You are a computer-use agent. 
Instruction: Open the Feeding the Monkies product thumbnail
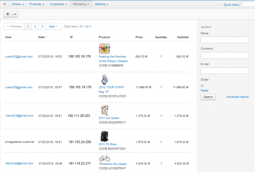(x=105, y=49)
